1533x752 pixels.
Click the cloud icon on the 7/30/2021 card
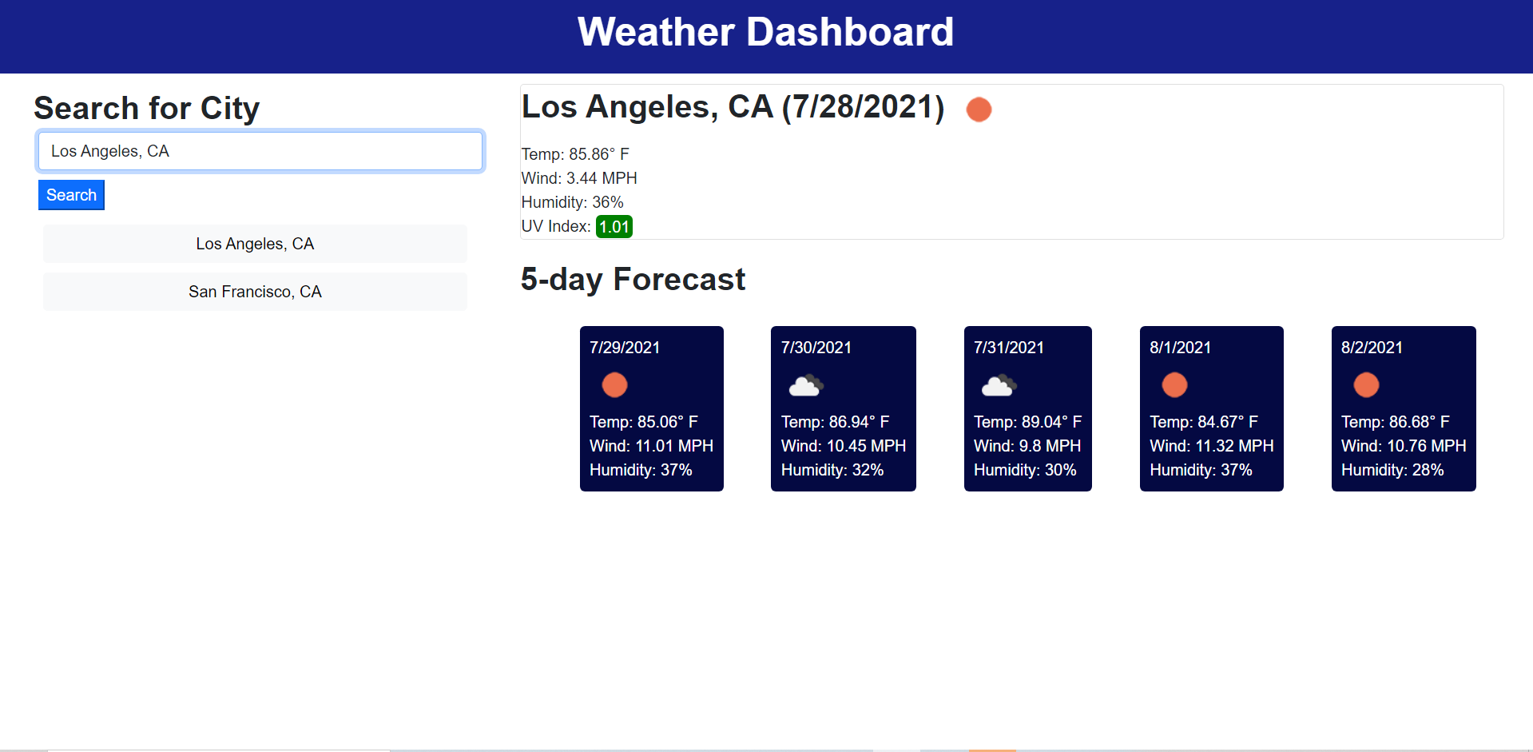(805, 385)
